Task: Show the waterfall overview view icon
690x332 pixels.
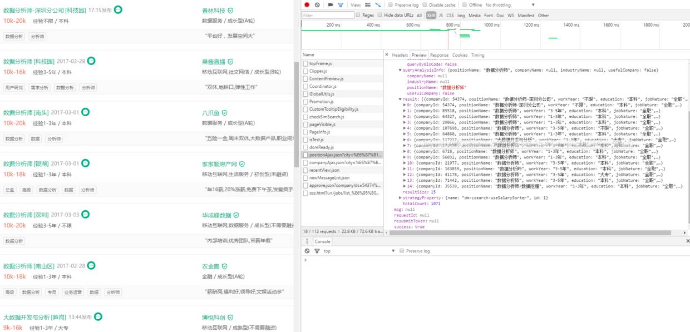Action: coord(378,5)
